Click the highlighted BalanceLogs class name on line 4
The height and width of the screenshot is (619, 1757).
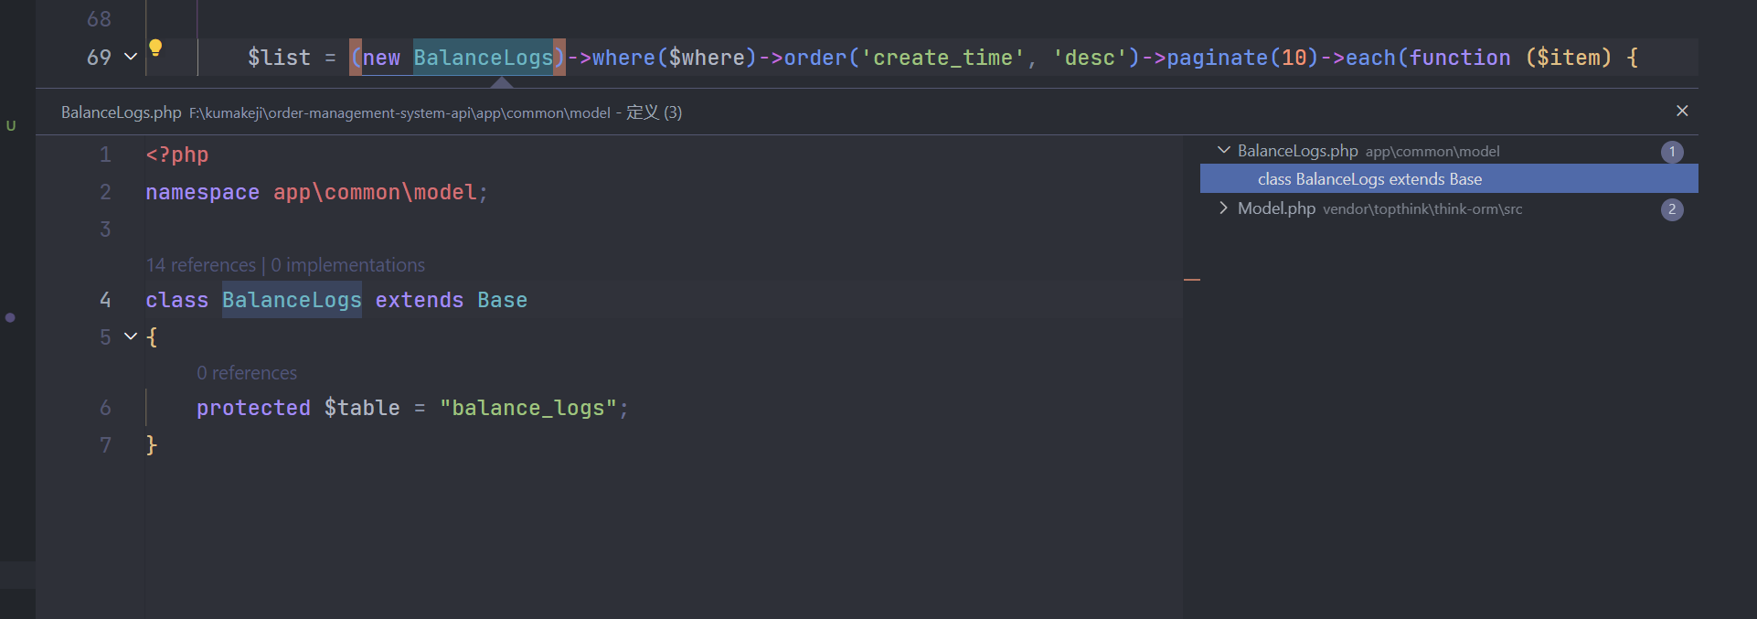(292, 300)
